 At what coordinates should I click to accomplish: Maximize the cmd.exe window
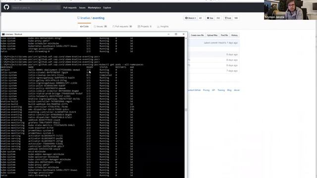176,34
